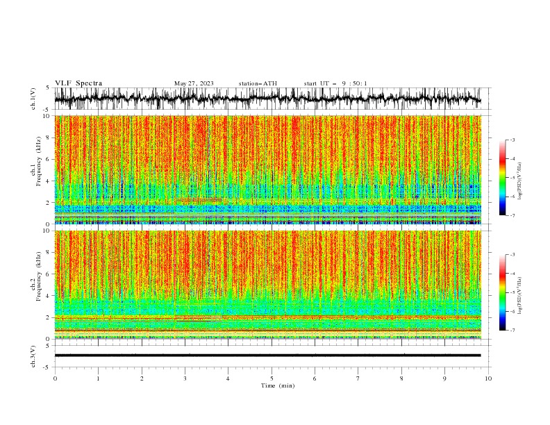Viewport: 550px width, 425px height.
Task: Click the time axis tick label "2"
Action: (x=142, y=378)
